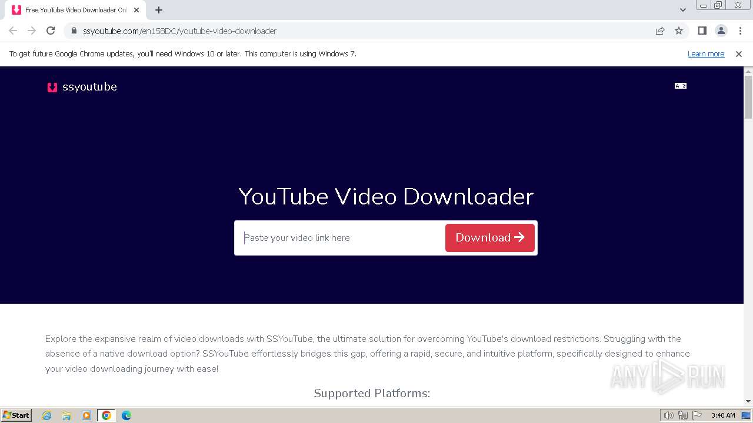This screenshot has height=423, width=753.
Task: Share this page using the share icon
Action: 660,31
